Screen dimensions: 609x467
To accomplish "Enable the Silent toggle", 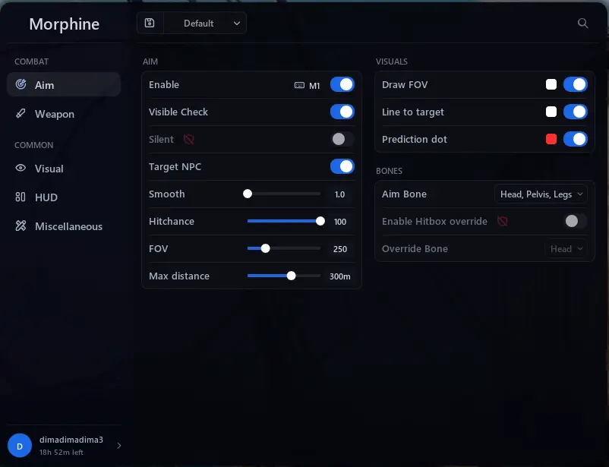I will [x=342, y=139].
